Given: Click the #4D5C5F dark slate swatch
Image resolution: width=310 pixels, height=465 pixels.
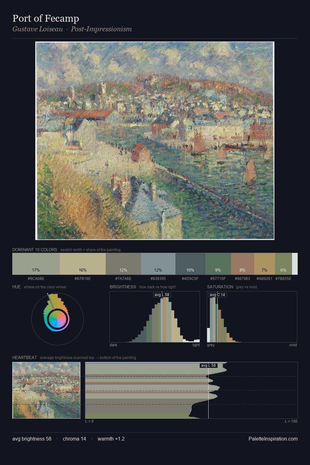Looking at the screenshot, I should click(190, 264).
